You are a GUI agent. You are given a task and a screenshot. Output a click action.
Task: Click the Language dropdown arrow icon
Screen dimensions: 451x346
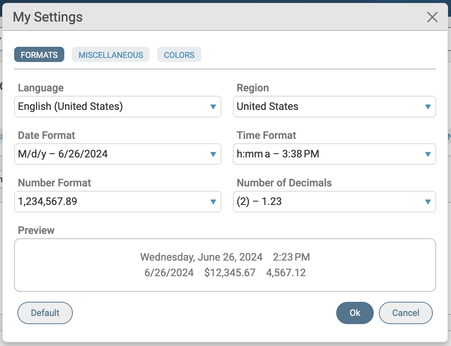[x=213, y=107]
